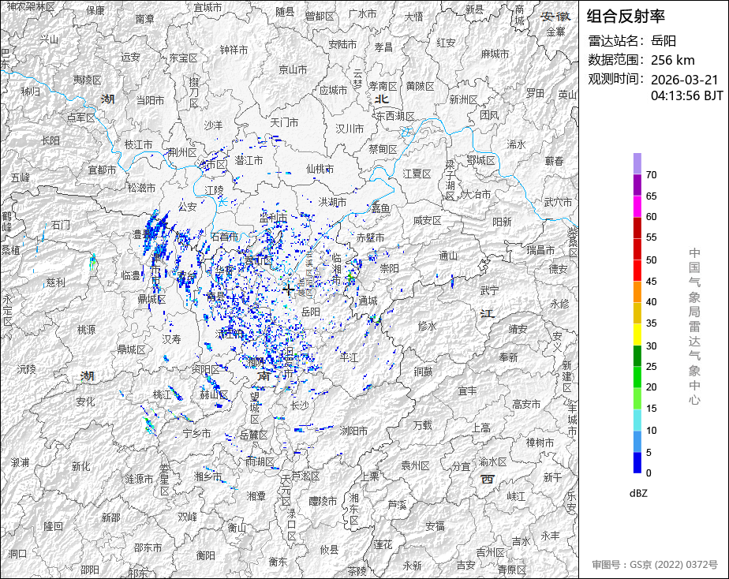Viewport: 729px width, 579px height.
Task: Click the 修水 map label
Action: coord(428,327)
